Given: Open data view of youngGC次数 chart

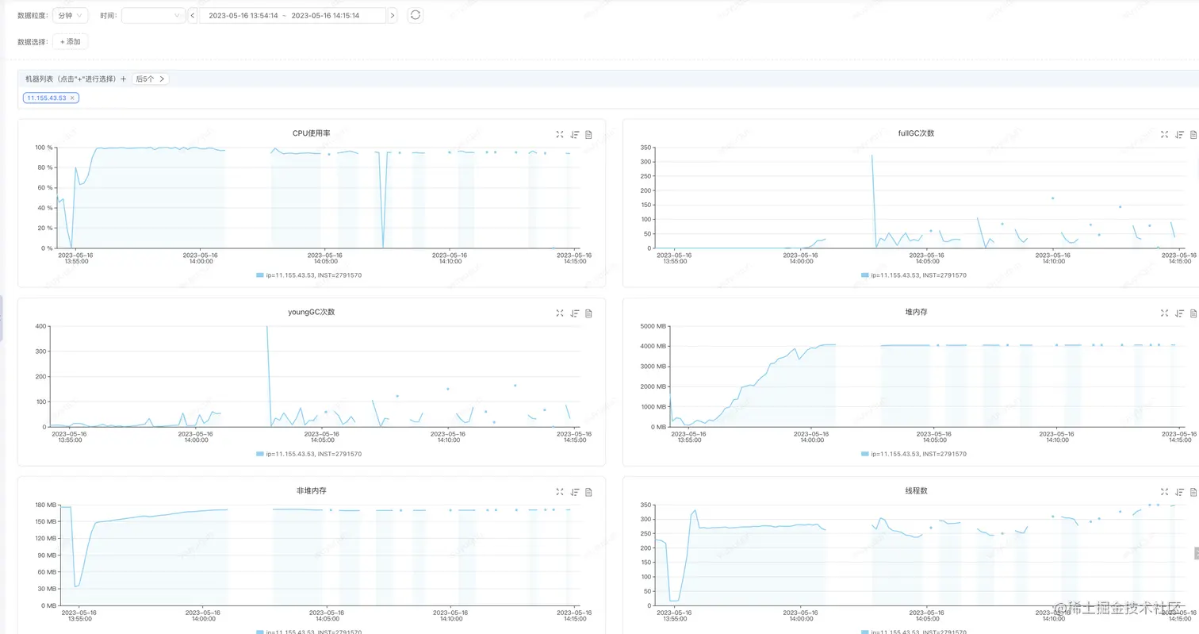Looking at the screenshot, I should pos(588,313).
